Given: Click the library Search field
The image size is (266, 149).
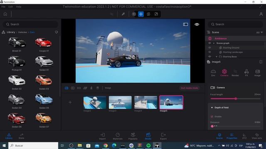Looking at the screenshot, I should [x=30, y=24].
